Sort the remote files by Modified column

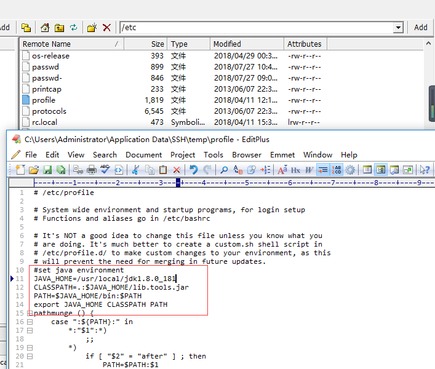coord(247,44)
